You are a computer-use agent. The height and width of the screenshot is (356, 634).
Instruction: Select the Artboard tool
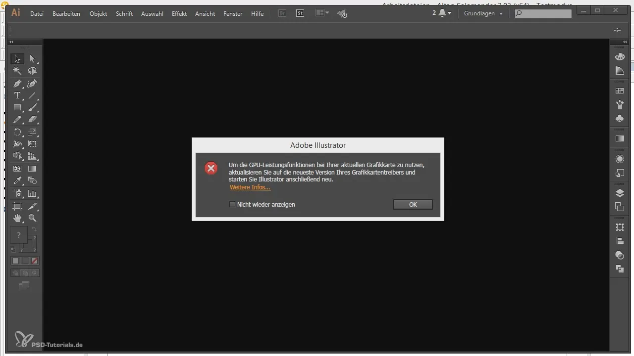[17, 206]
